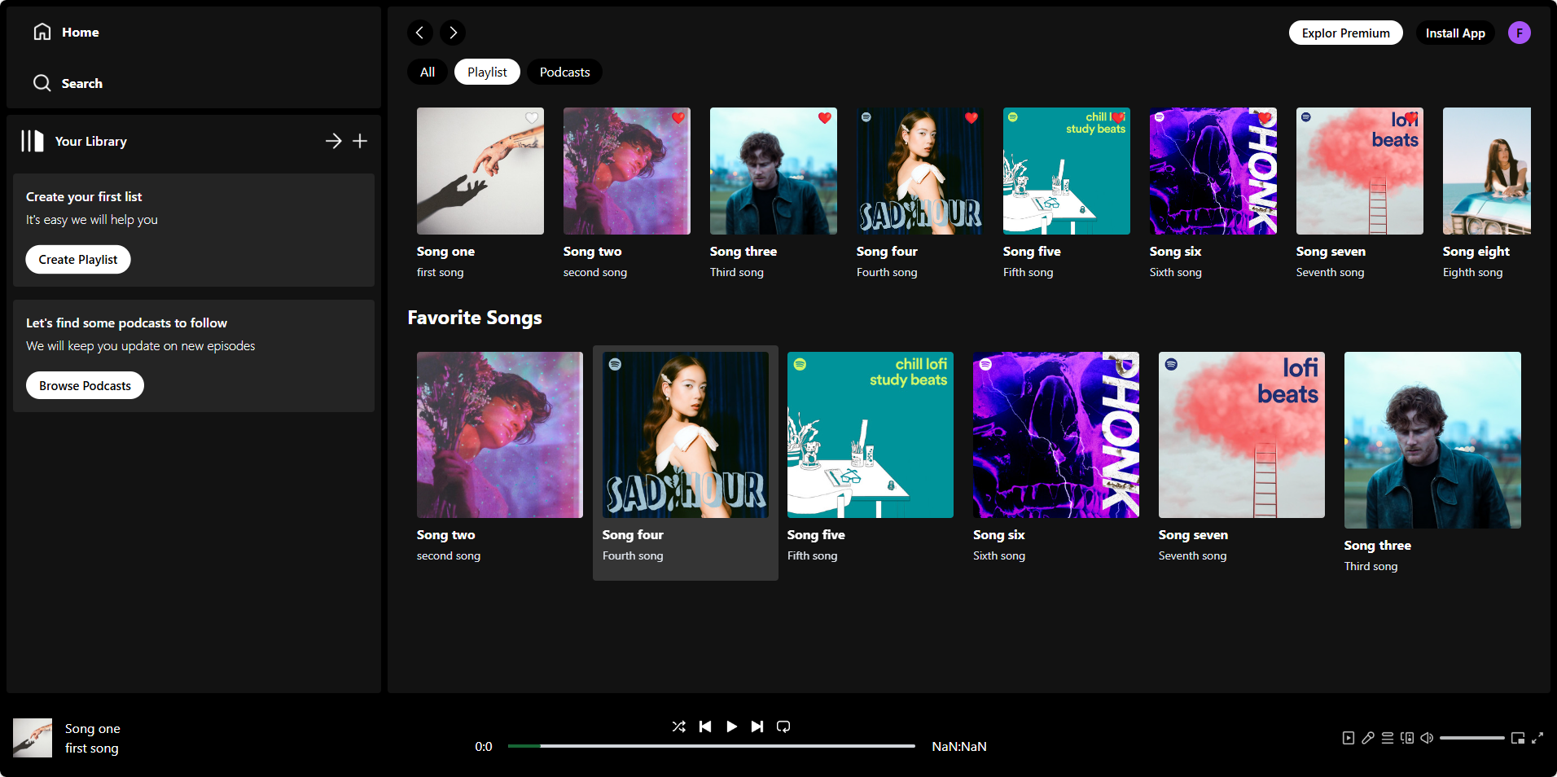The height and width of the screenshot is (777, 1557).
Task: Open the mini player icon
Action: coord(1518,738)
